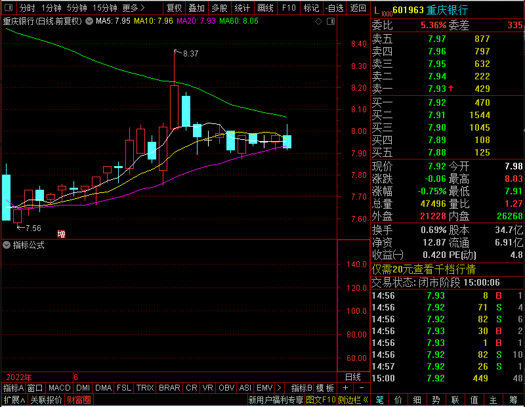Image resolution: width=525 pixels, height=407 pixels.
Task: Expand the 更多 periods menu
Action: (133, 8)
